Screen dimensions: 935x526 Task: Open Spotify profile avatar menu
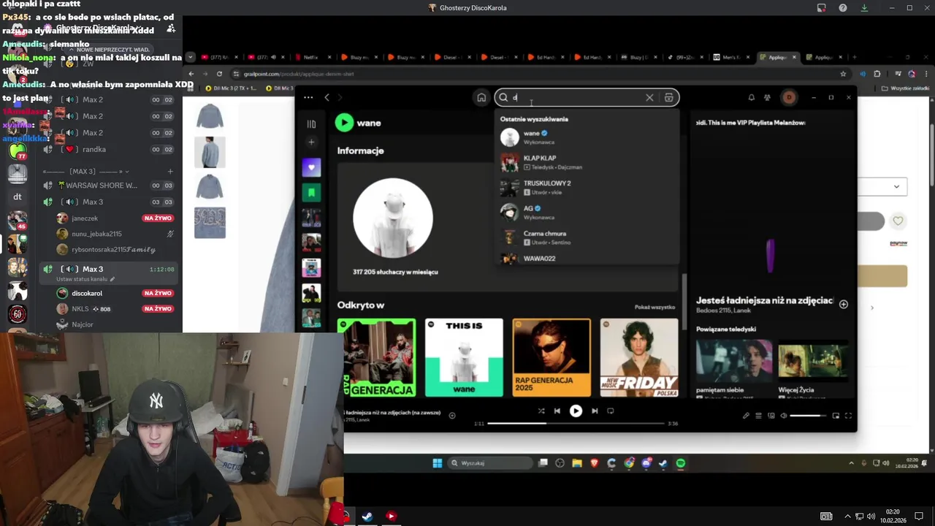point(789,97)
